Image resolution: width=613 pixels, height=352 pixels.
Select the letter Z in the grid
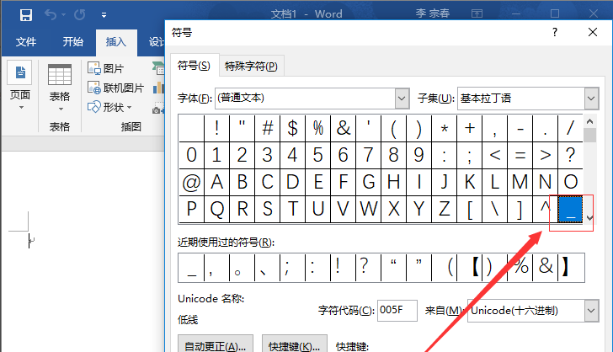click(445, 209)
